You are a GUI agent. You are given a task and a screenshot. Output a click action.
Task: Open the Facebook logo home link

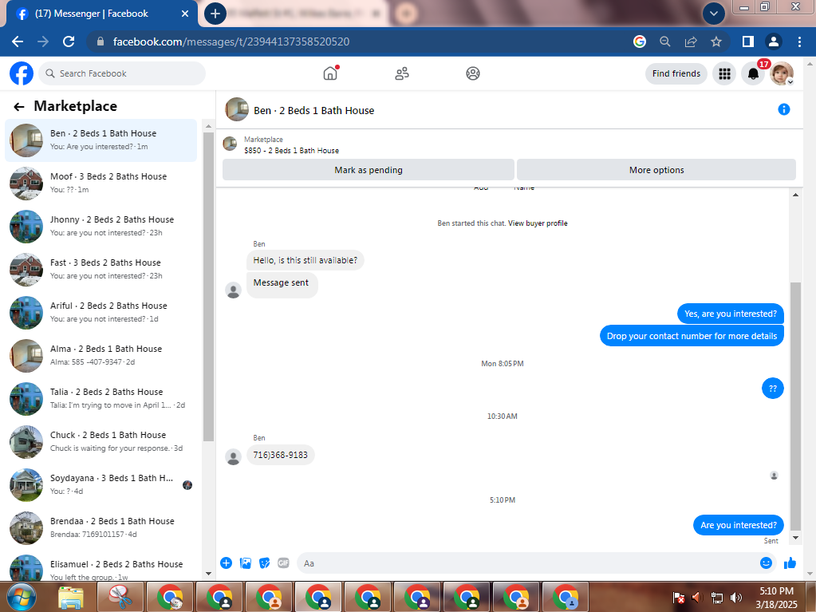(x=22, y=73)
